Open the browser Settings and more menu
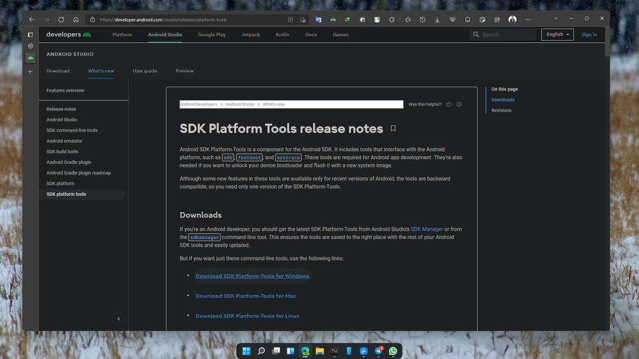Image resolution: width=639 pixels, height=359 pixels. (x=528, y=20)
